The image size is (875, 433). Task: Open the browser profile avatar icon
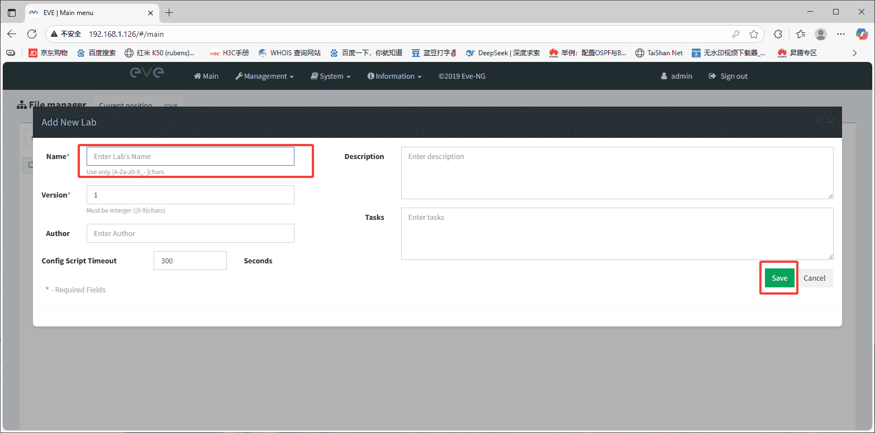tap(820, 34)
